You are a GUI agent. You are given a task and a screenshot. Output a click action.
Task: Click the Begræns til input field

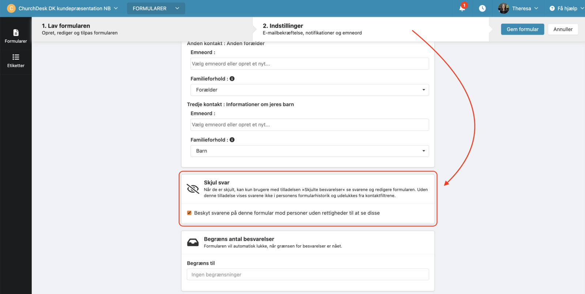tap(307, 275)
